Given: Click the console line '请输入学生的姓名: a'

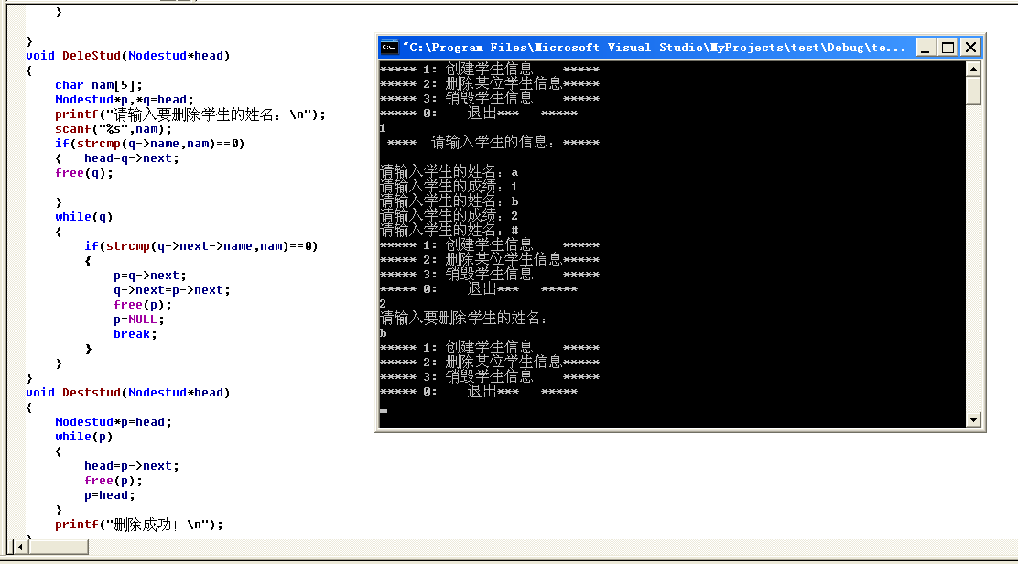Looking at the screenshot, I should pyautogui.click(x=449, y=172).
